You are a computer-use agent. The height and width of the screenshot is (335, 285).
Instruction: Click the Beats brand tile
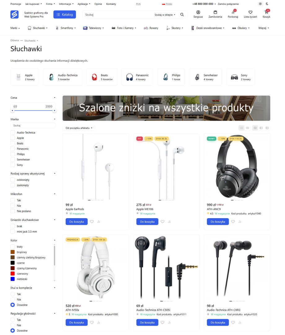[x=102, y=77]
